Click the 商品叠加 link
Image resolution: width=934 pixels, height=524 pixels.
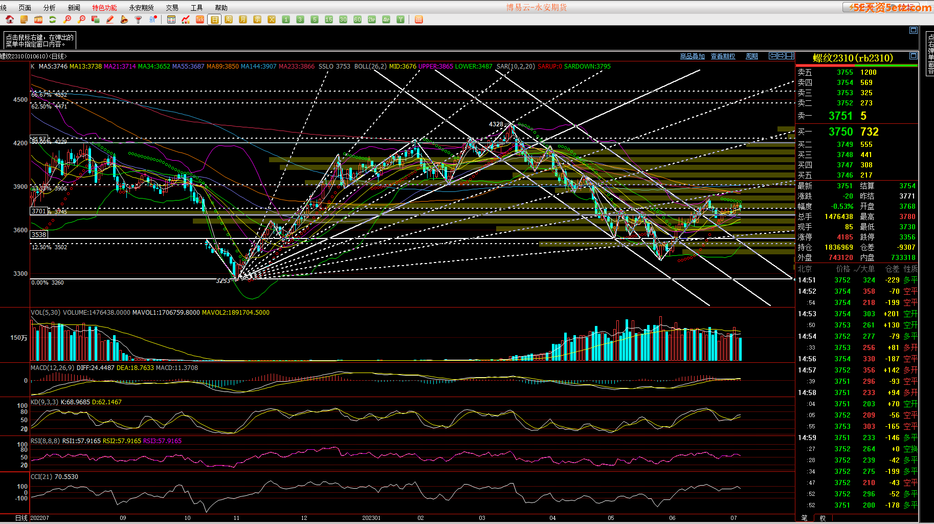(692, 56)
